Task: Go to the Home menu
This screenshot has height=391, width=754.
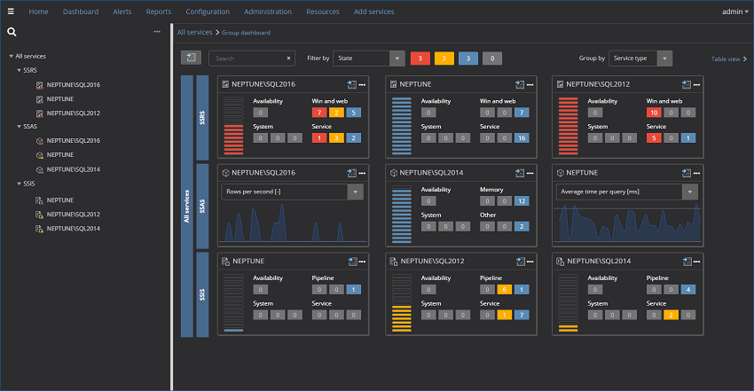Action: tap(38, 12)
